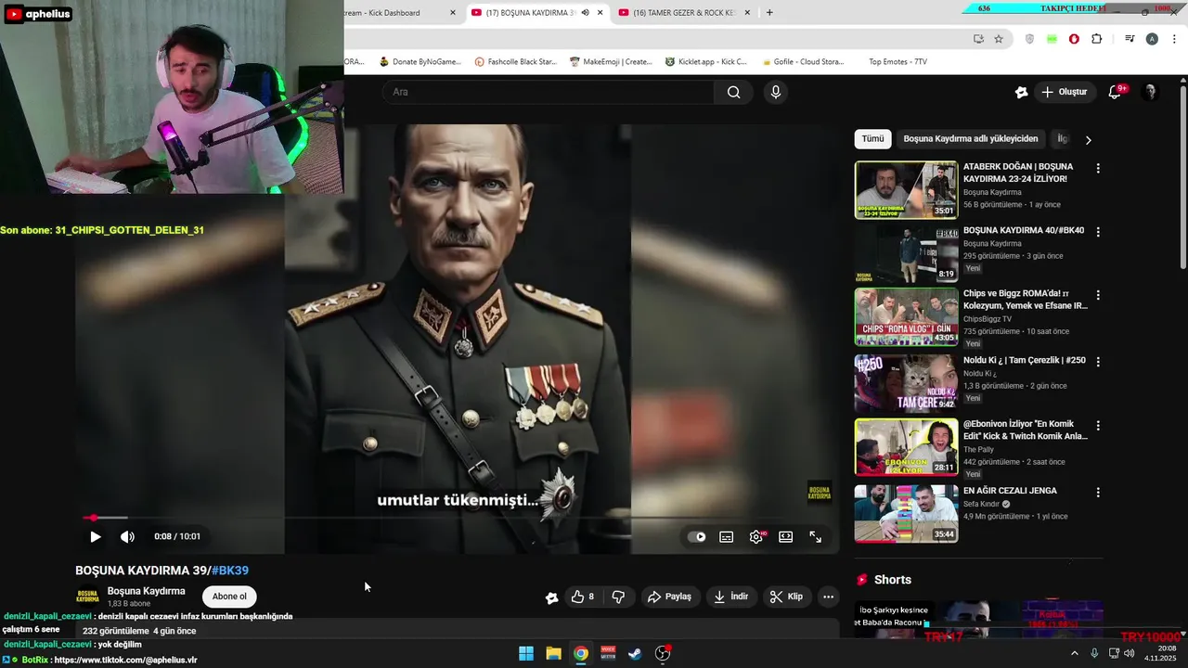Turn on subtitles captions button
The image size is (1188, 668).
coord(727,536)
